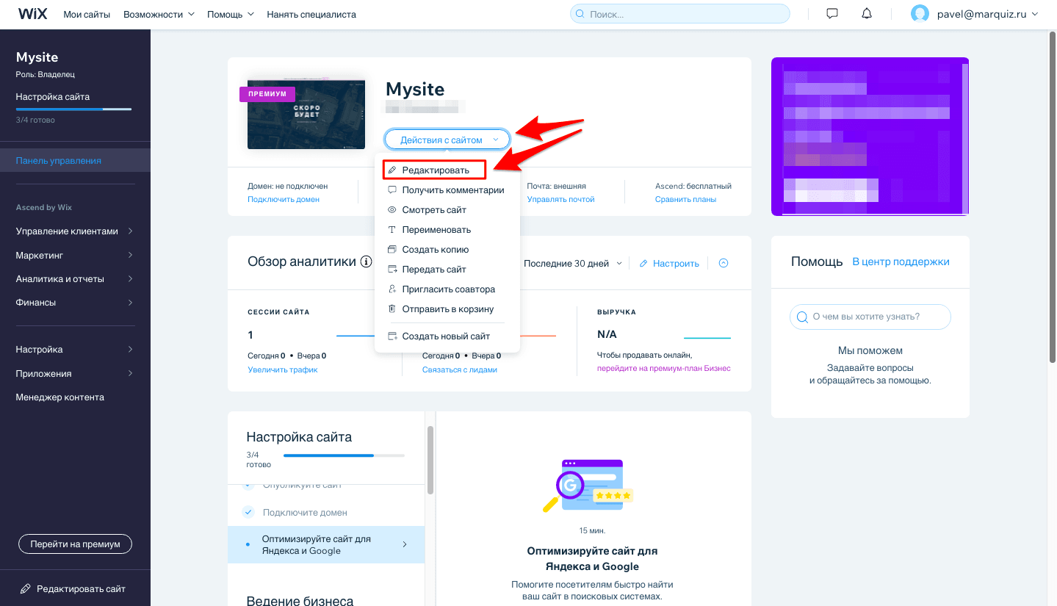Screen dimensions: 1057x606
Task: Expand Аналитика и отчеты in the sidebar
Action: [x=75, y=278]
